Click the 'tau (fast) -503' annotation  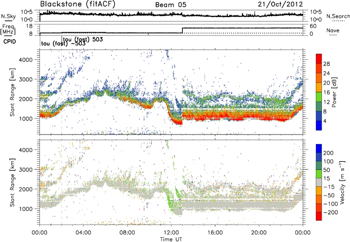63,43
